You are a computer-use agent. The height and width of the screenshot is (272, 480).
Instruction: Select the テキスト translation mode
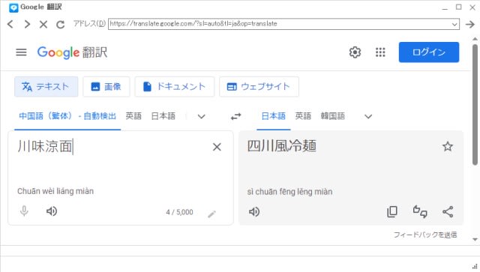46,87
